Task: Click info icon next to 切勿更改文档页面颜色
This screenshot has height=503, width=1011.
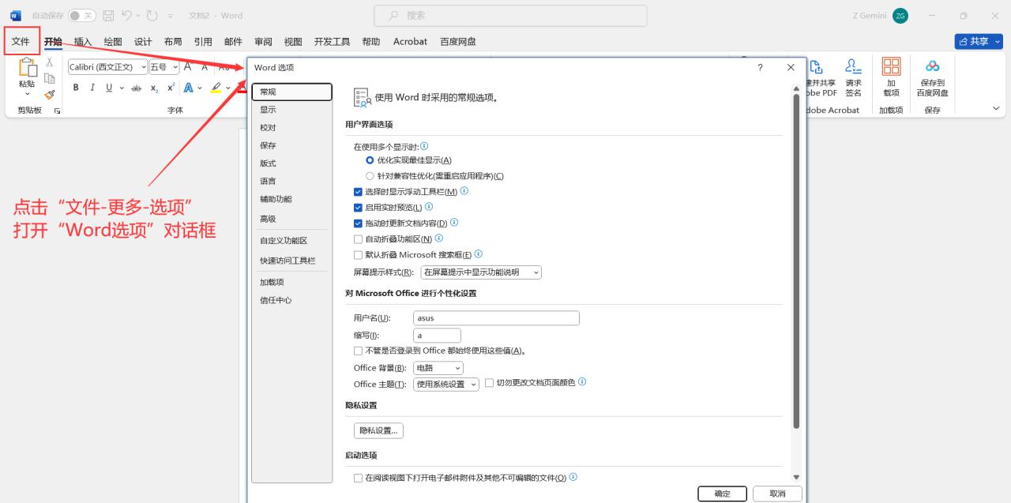Action: click(582, 382)
